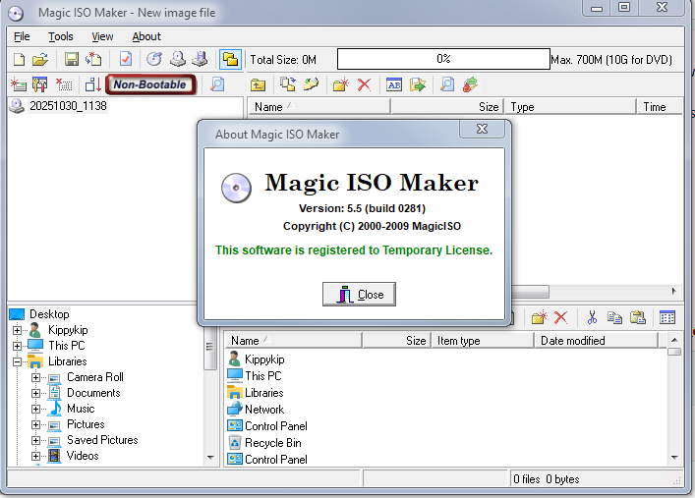The height and width of the screenshot is (498, 695).
Task: Click the remove boot image red X icon
Action: (x=64, y=84)
